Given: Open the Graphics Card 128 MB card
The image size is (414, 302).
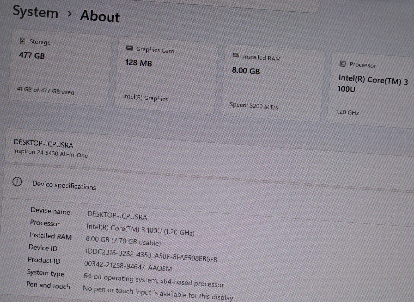Looking at the screenshot, I should [166, 76].
